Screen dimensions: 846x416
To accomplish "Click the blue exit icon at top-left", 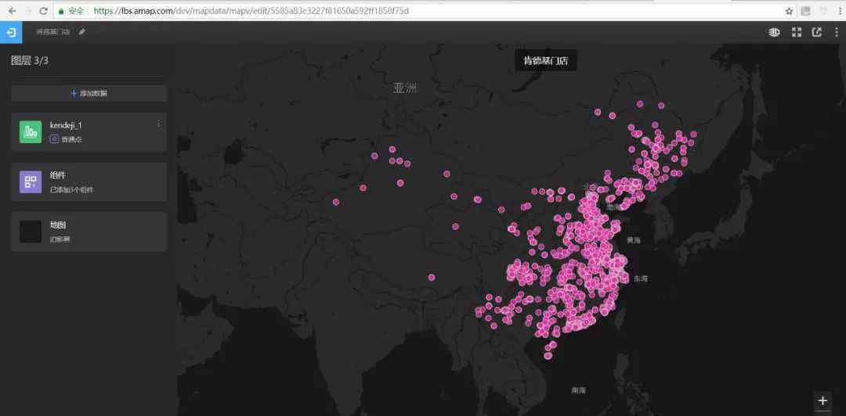I will [x=11, y=32].
